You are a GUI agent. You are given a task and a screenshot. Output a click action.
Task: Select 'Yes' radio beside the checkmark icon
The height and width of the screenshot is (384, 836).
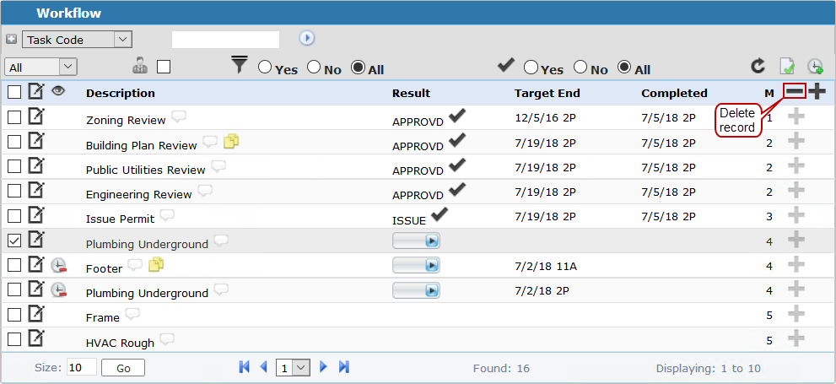click(531, 67)
